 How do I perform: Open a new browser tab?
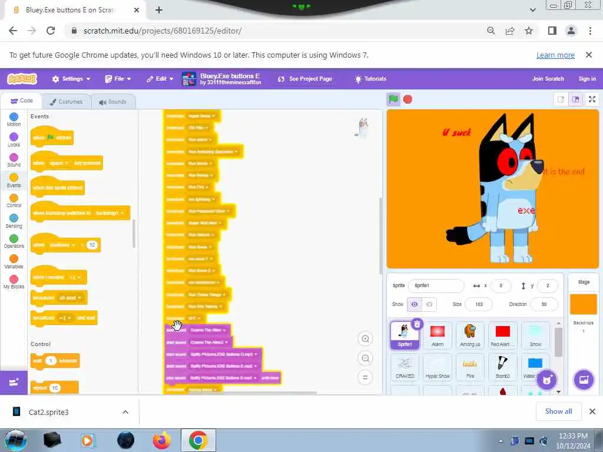[159, 10]
